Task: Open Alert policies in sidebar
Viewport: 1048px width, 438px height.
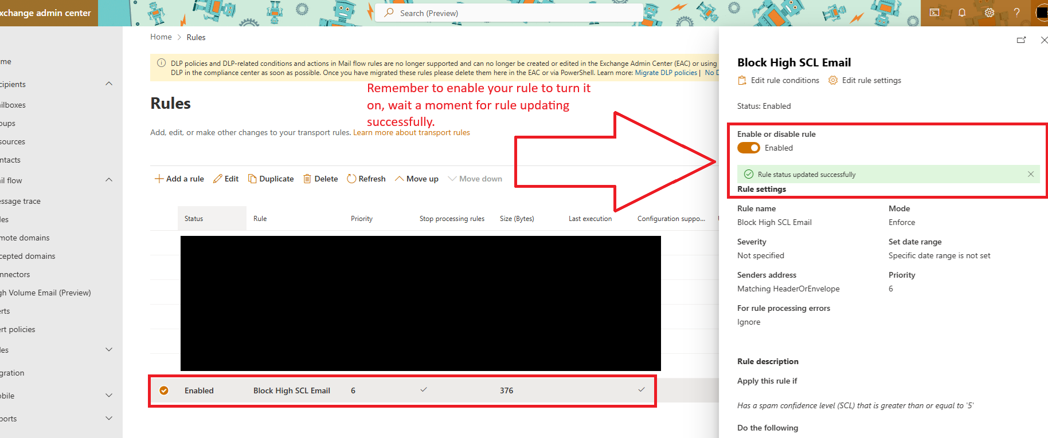Action: pyautogui.click(x=18, y=329)
